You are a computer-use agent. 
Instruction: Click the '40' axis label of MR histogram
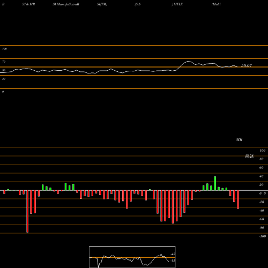click(262, 176)
